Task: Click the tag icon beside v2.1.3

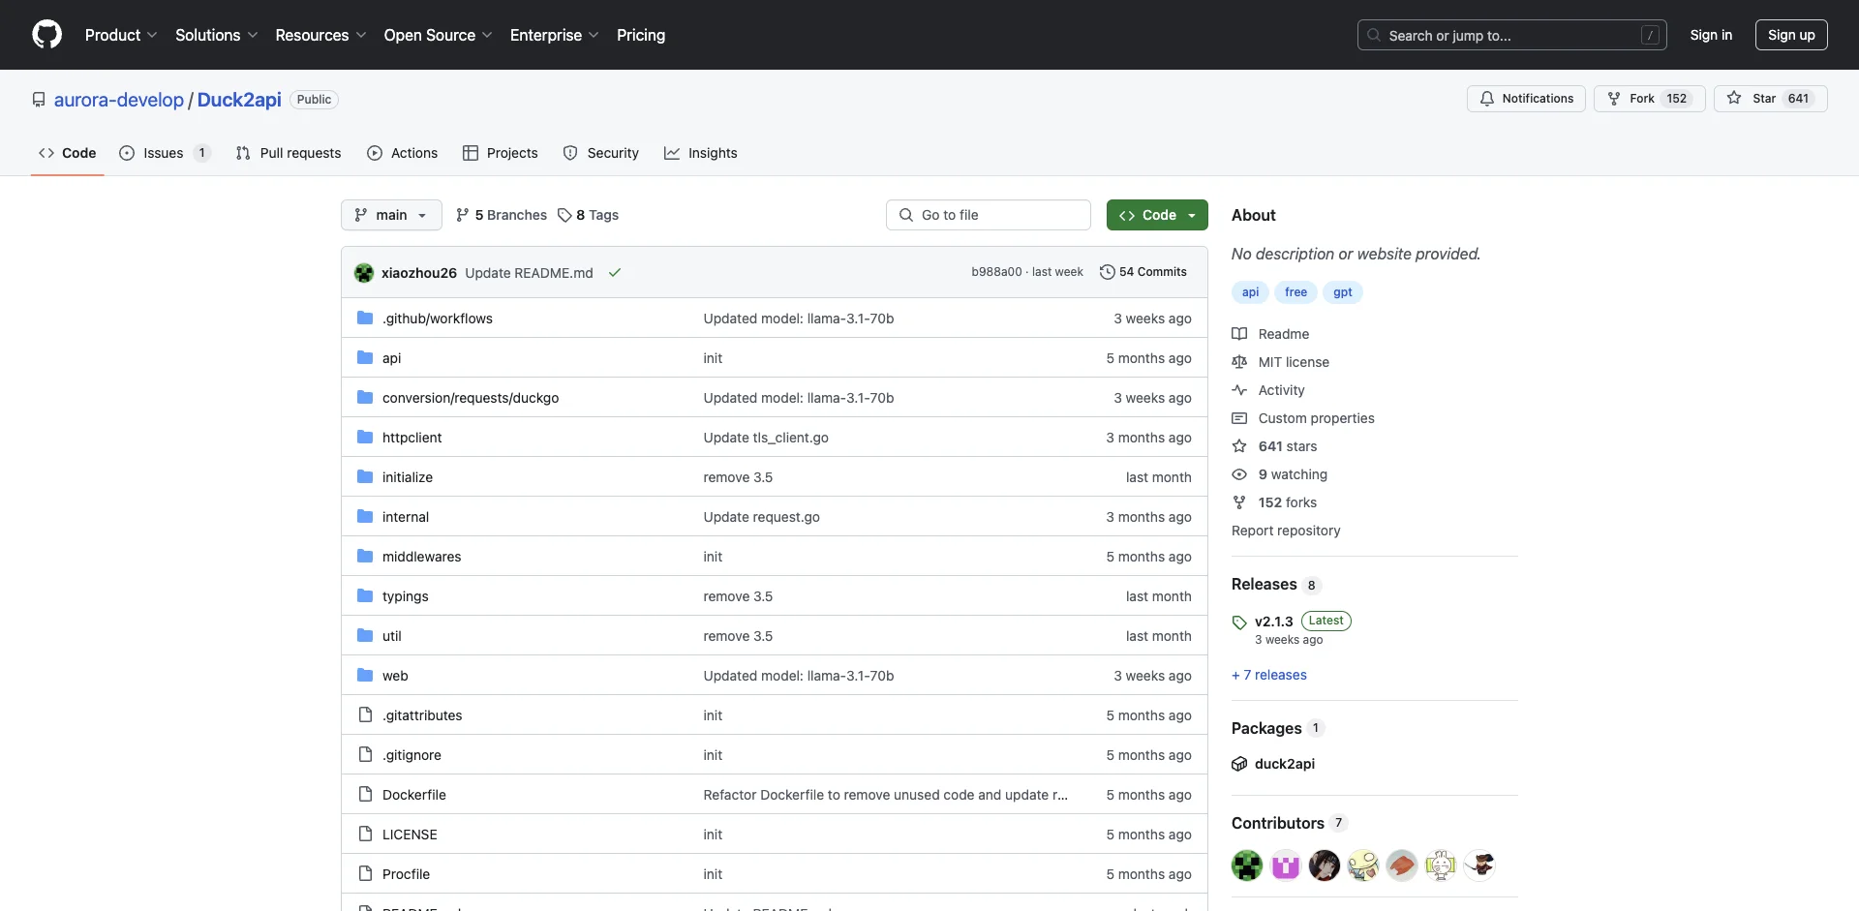Action: (1239, 623)
